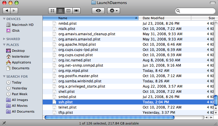This screenshot has height=126, width=218.
Task: Click the horizontal scrollbar thumb
Action: 109,117
